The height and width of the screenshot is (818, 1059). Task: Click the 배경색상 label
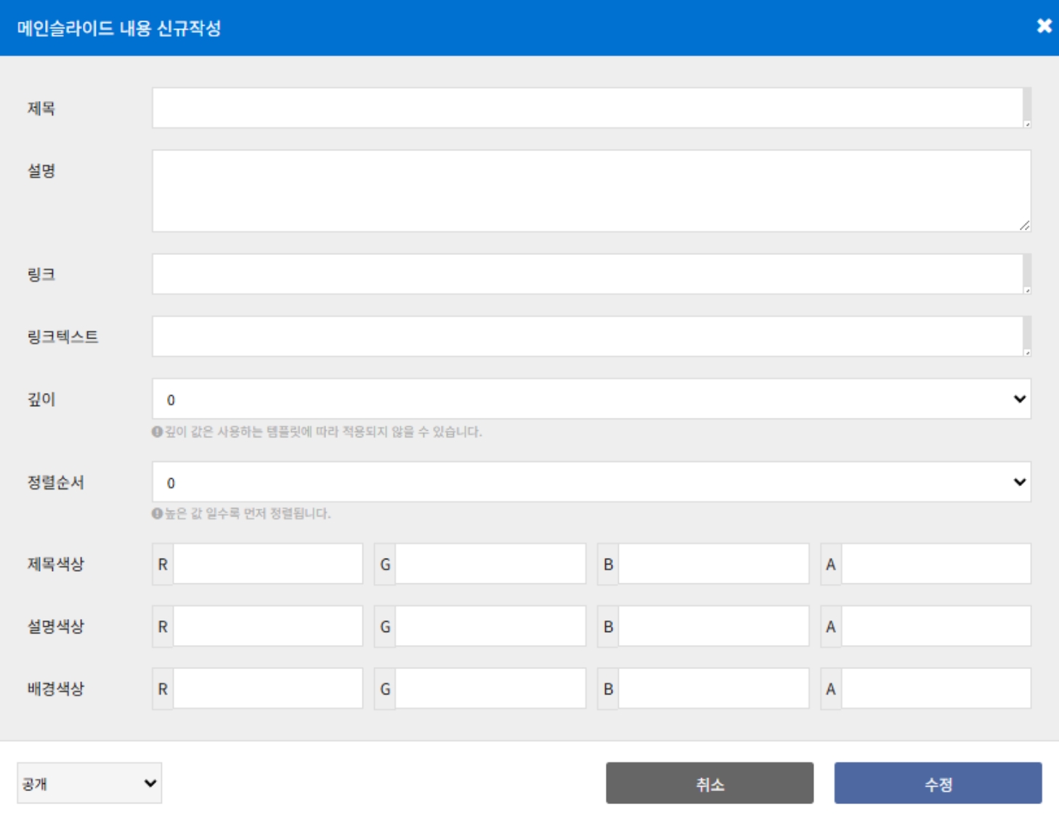point(56,689)
